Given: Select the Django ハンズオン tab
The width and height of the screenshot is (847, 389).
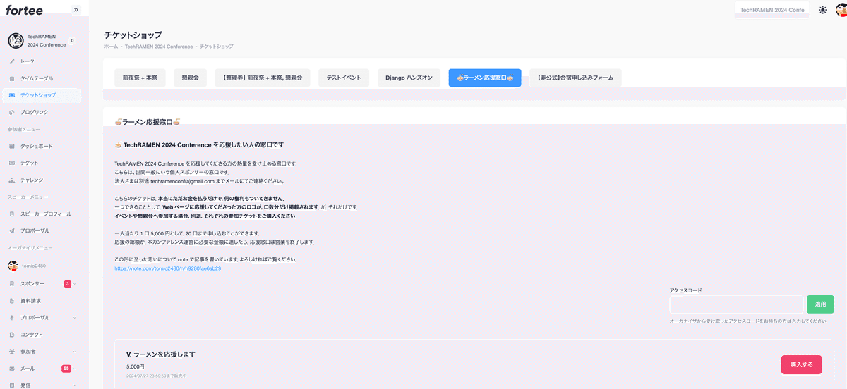Looking at the screenshot, I should coord(409,78).
